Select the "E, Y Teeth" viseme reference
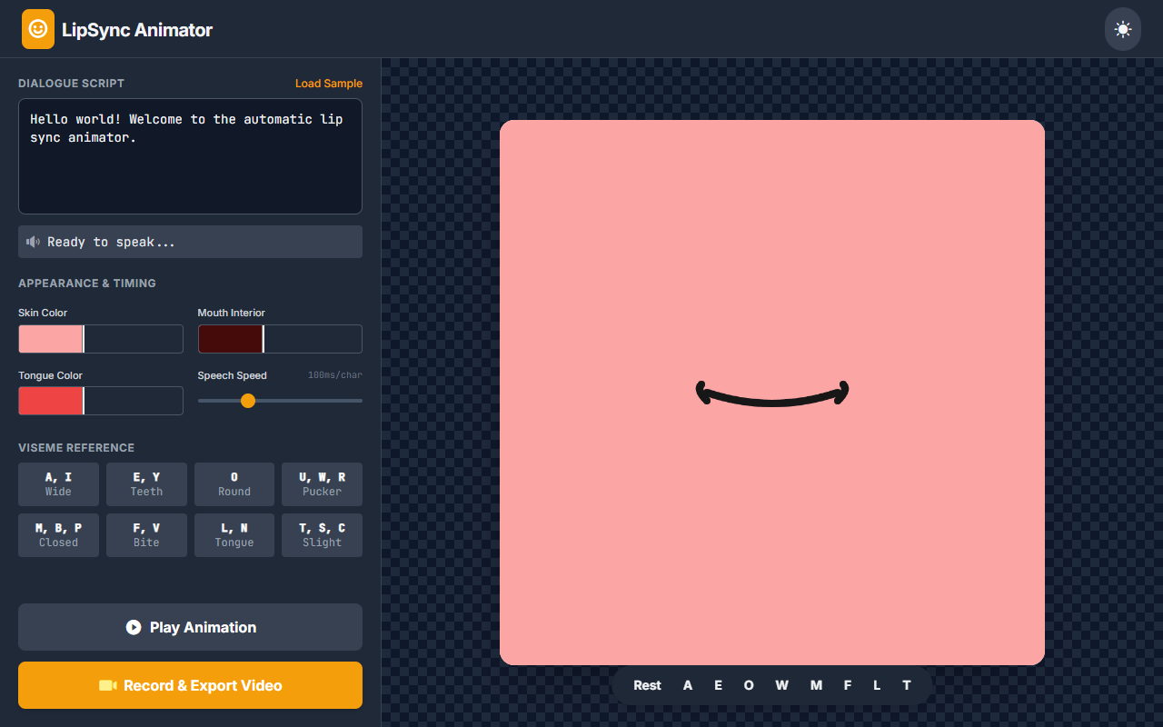The image size is (1163, 727). tap(146, 483)
